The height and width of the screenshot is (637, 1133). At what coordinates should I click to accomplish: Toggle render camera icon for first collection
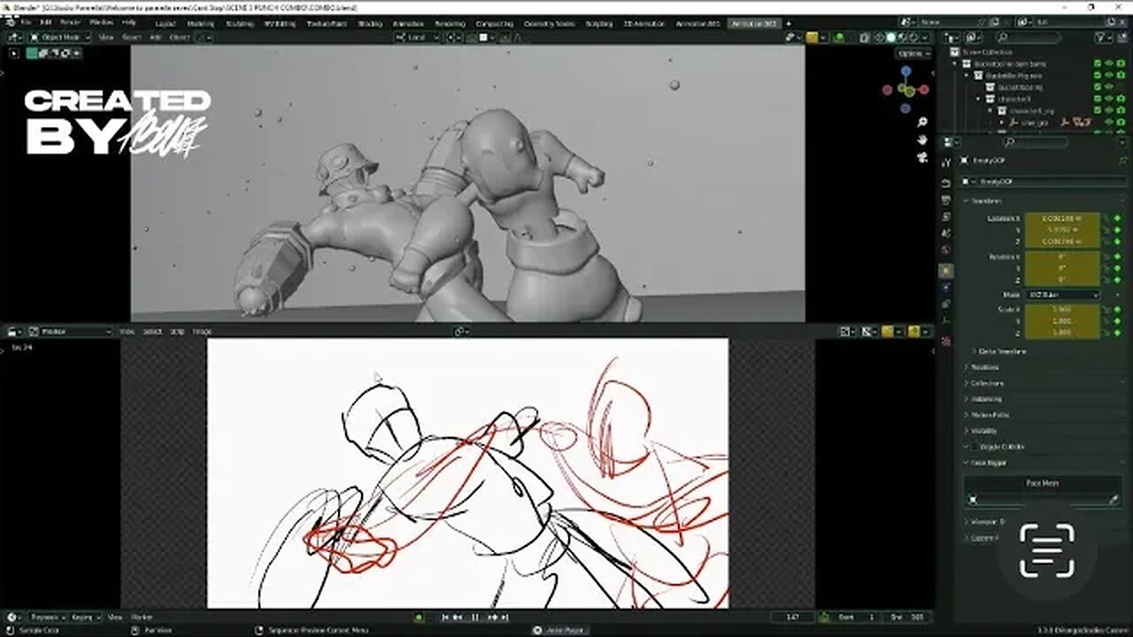point(1121,64)
